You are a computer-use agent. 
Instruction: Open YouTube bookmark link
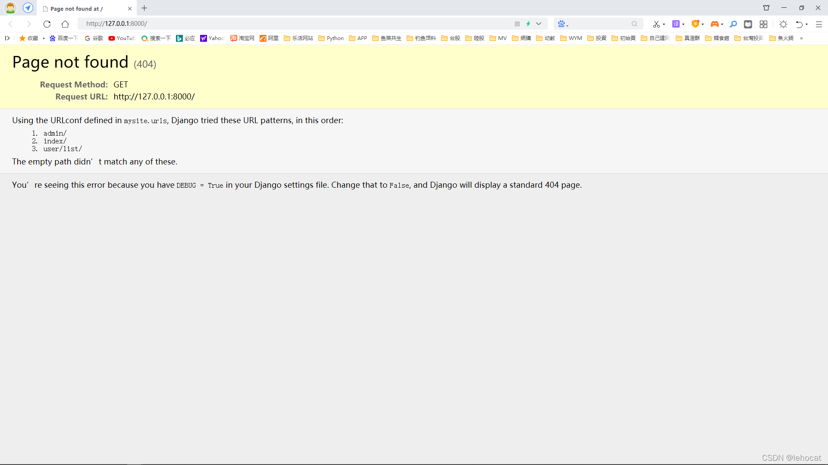[122, 38]
